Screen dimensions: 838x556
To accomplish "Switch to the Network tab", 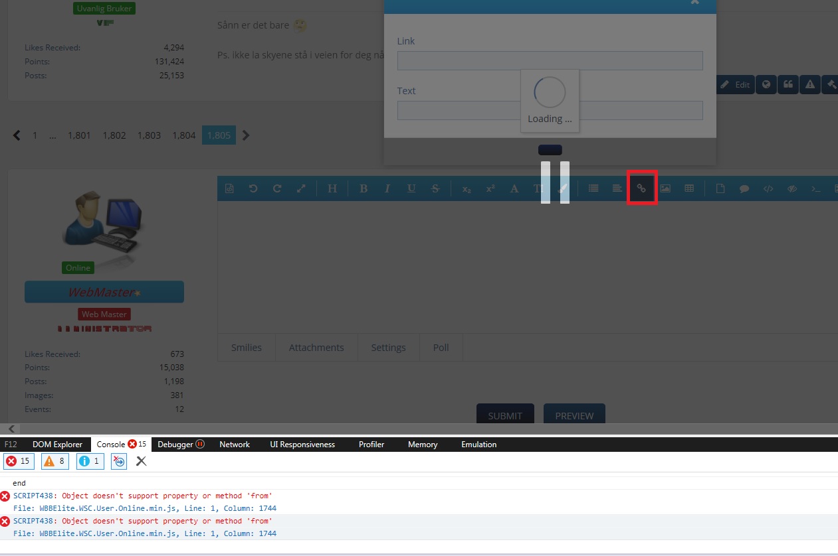I will coord(235,445).
